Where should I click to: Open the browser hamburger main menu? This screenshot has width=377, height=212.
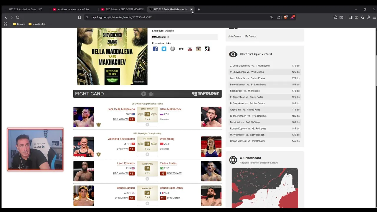(x=374, y=17)
